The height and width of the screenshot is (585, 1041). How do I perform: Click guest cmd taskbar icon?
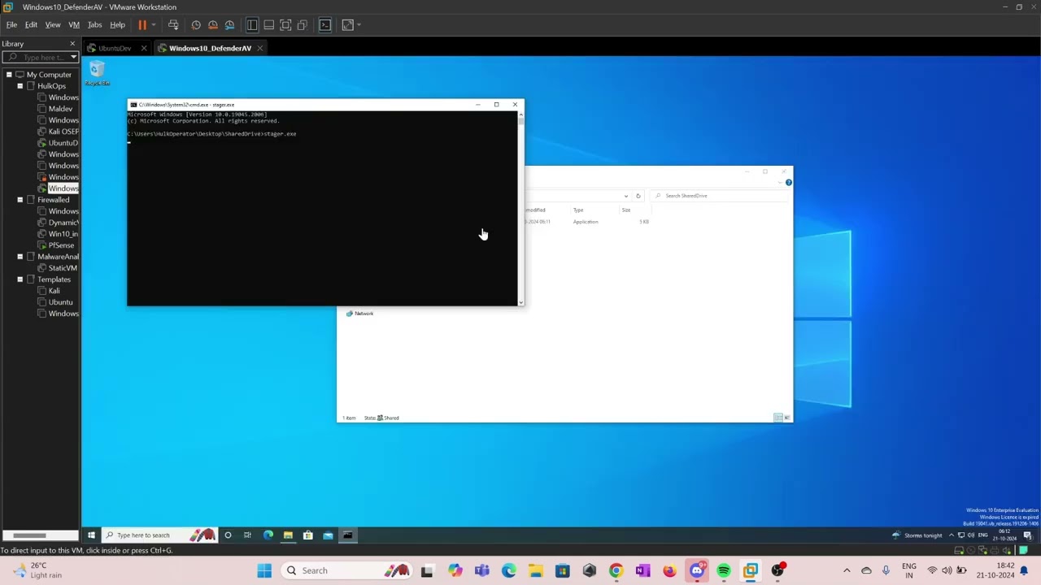point(347,535)
